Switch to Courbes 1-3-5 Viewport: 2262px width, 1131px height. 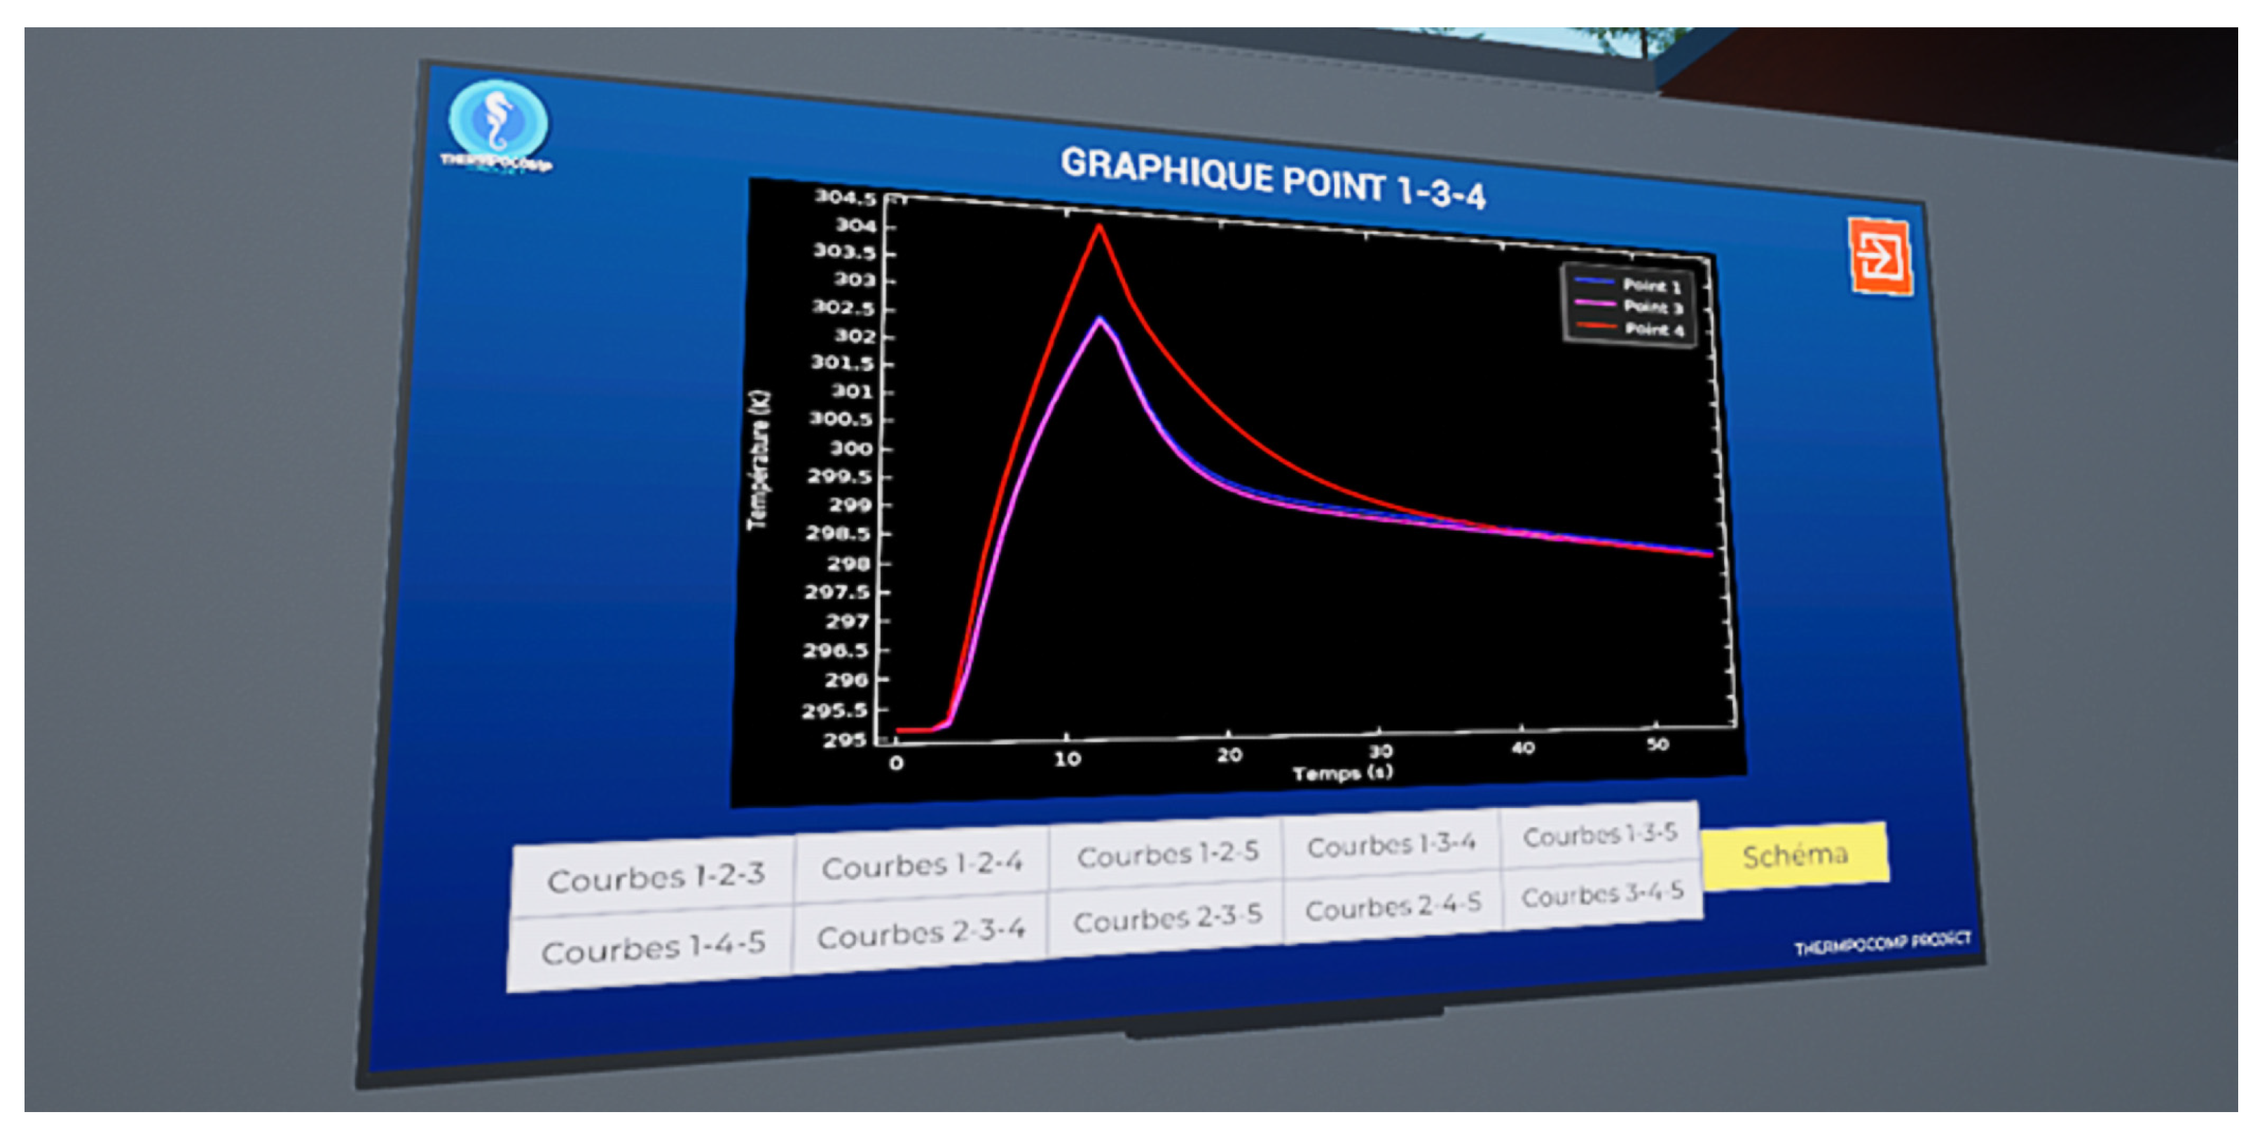point(1599,835)
